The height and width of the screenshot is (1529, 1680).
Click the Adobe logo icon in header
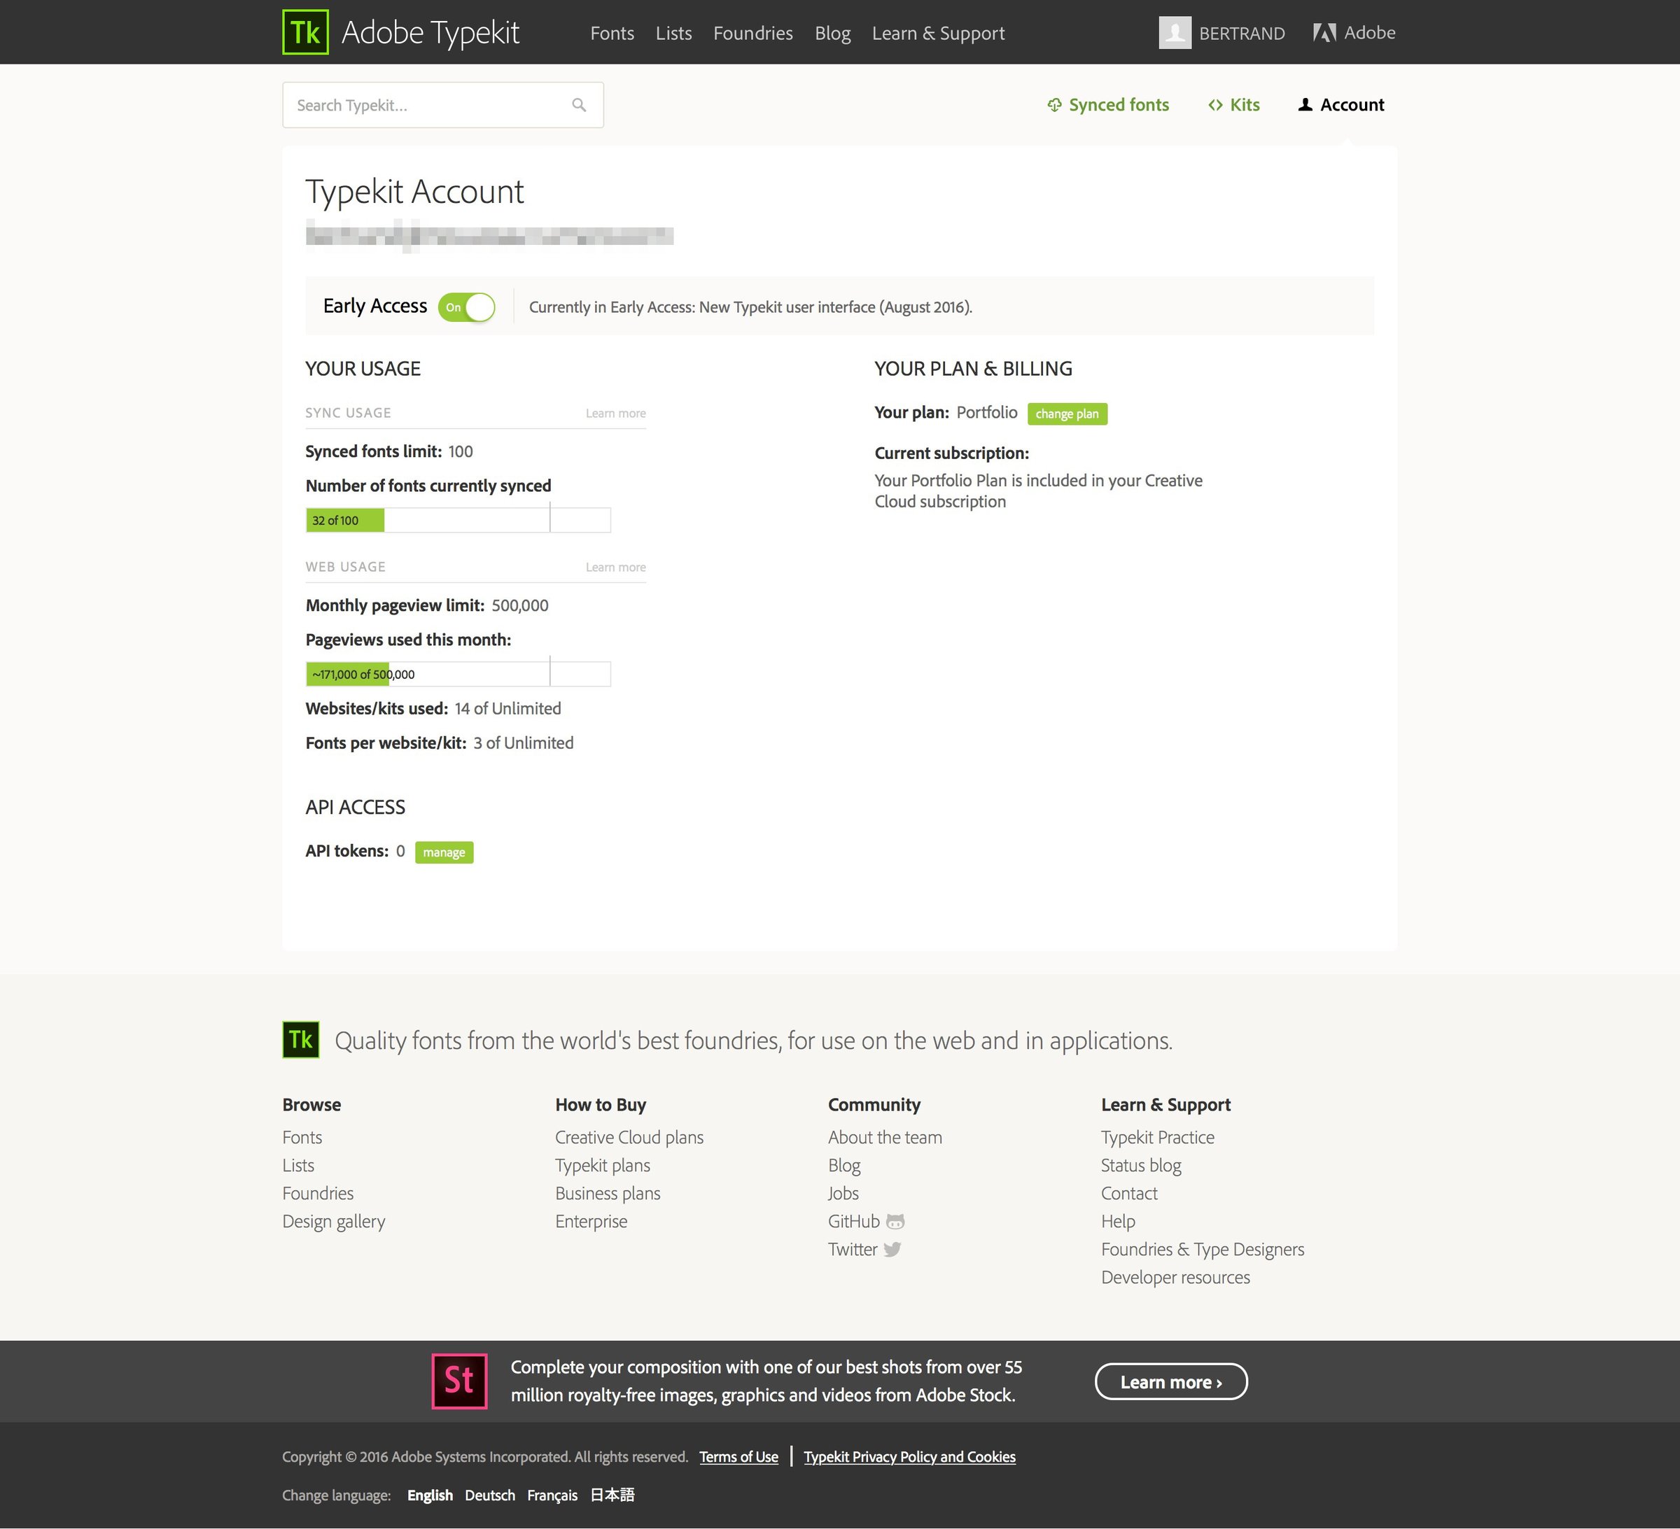coord(1324,32)
